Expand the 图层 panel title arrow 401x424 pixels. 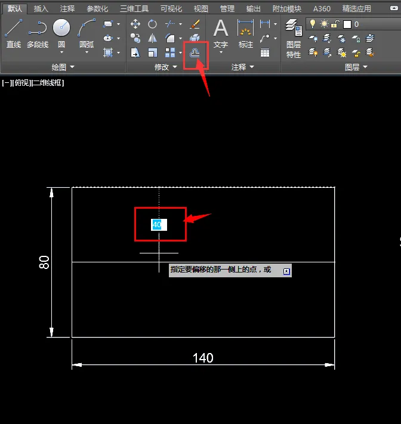coord(365,67)
